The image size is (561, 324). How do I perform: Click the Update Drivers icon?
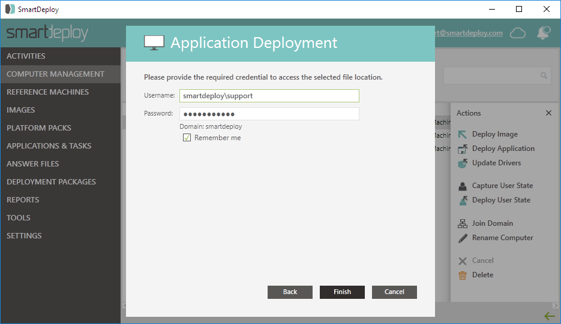coord(463,163)
